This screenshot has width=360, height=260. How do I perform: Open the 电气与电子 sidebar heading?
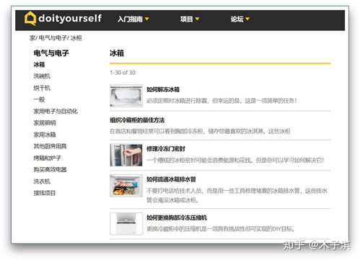(x=51, y=53)
